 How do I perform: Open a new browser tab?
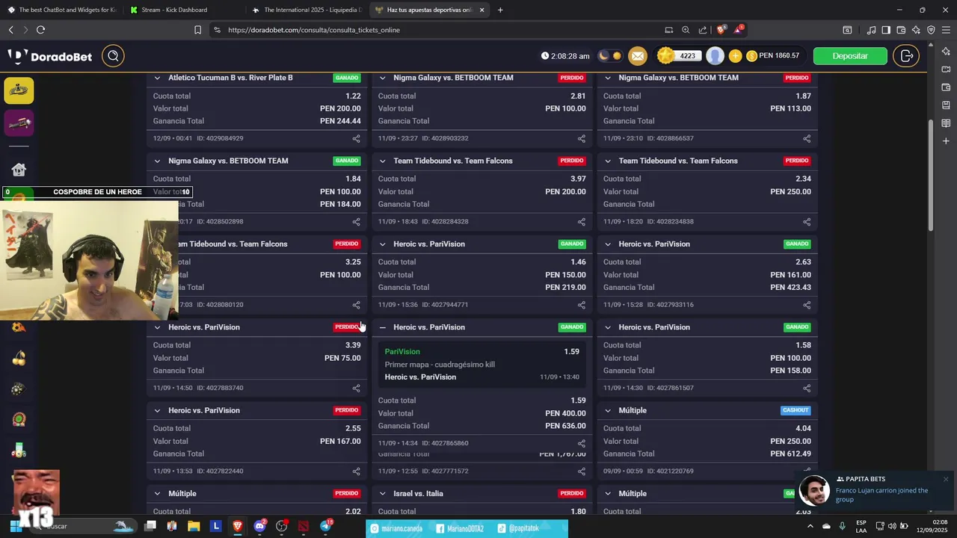[500, 10]
